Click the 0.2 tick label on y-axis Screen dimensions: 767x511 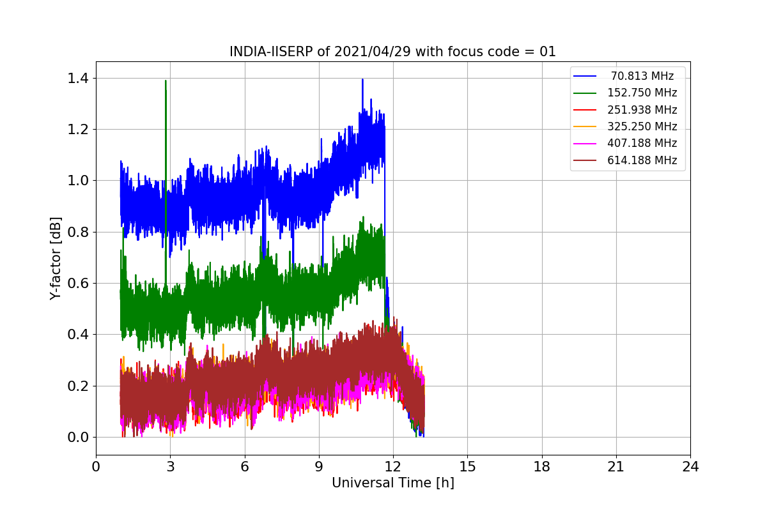tap(78, 386)
